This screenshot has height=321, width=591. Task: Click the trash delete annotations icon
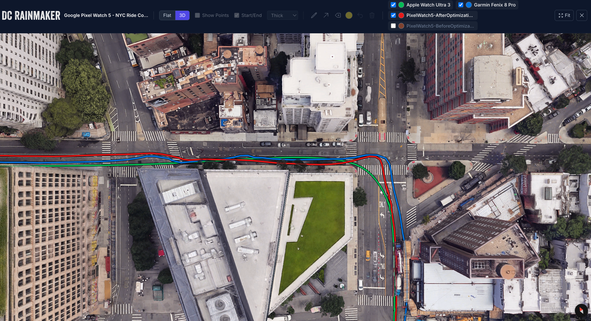pyautogui.click(x=372, y=16)
